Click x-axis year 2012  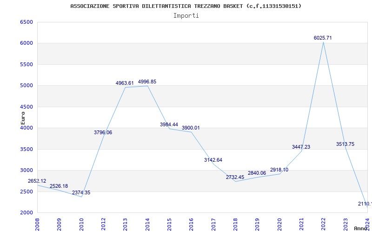click(103, 225)
